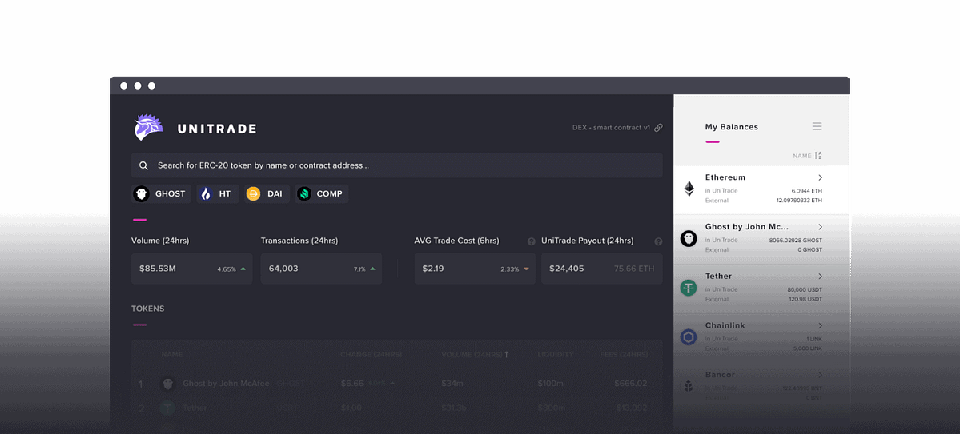Click 120.98 USDT external balance
Viewport: 960px width, 434px height.
point(805,300)
